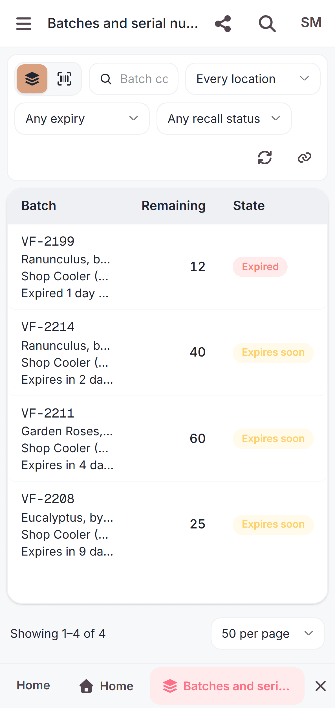Image resolution: width=335 pixels, height=708 pixels.
Task: Open batch VF-2211 Garden Roses row
Action: 167,439
